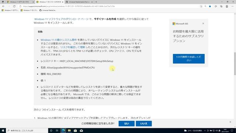Open the user profile avatar icon

[x=227, y=6]
